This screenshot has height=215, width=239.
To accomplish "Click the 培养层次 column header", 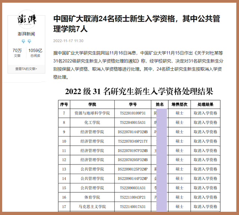I will tap(179, 105).
